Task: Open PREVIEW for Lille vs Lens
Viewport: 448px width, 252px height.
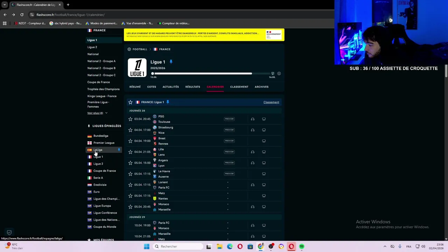Action: (229, 152)
